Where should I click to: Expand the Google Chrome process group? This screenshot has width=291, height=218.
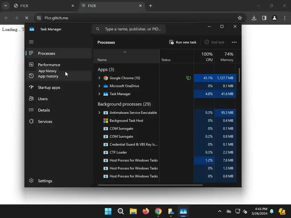(x=99, y=78)
